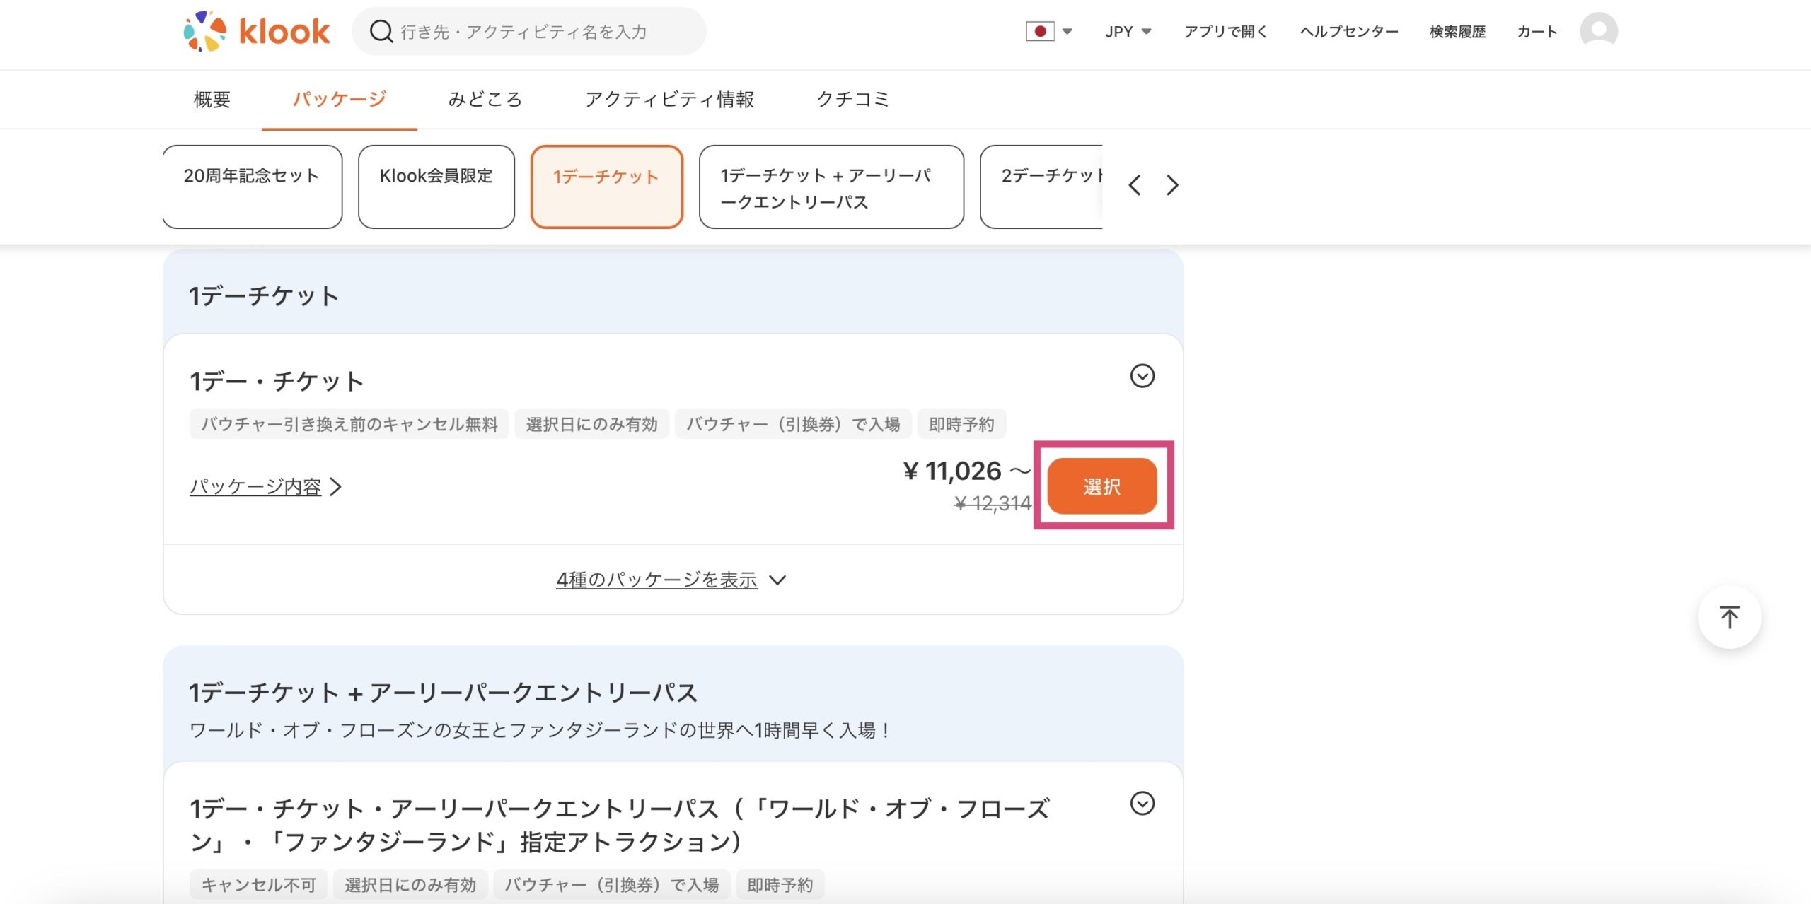
Task: Select 1デーチケット + アーリーパークエントリーパス chip
Action: pos(831,187)
